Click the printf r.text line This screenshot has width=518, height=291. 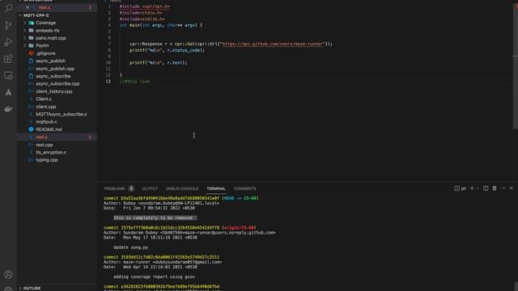159,63
